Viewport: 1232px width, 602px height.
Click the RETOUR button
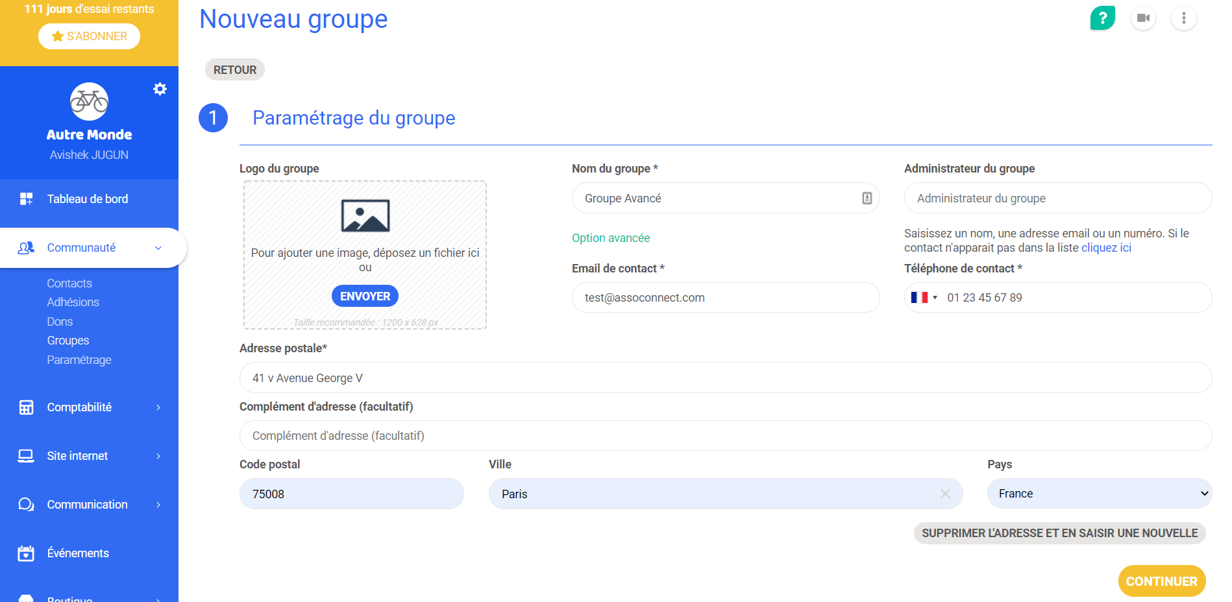(235, 69)
